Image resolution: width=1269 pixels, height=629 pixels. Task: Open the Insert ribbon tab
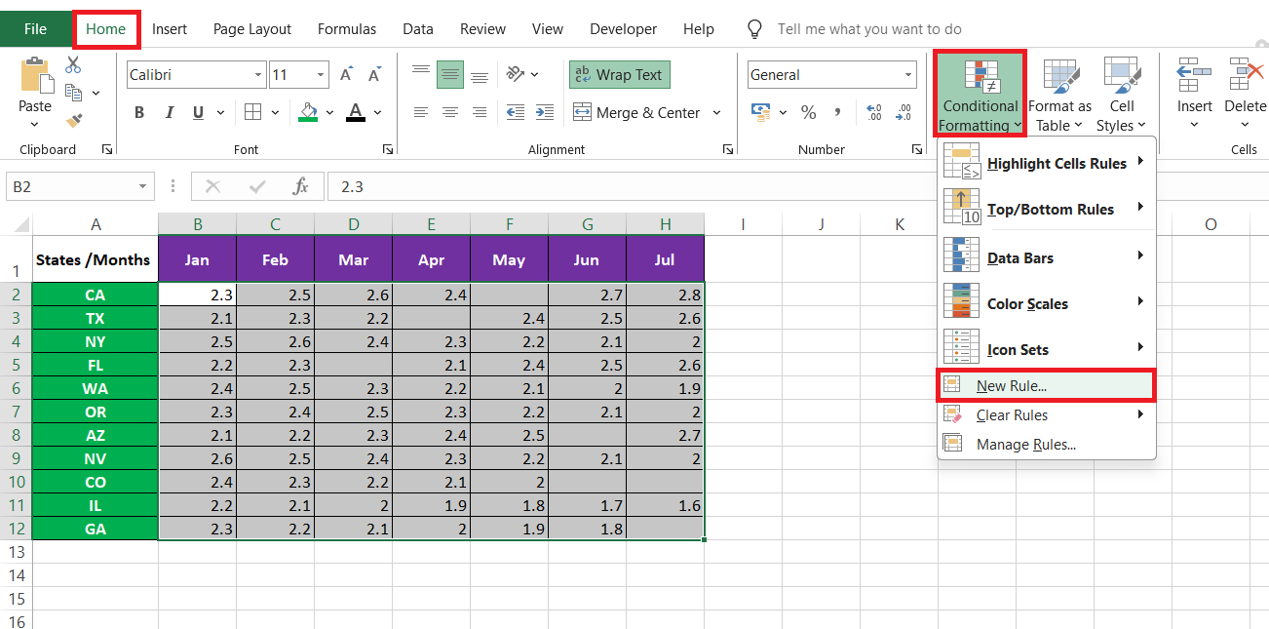pyautogui.click(x=170, y=29)
